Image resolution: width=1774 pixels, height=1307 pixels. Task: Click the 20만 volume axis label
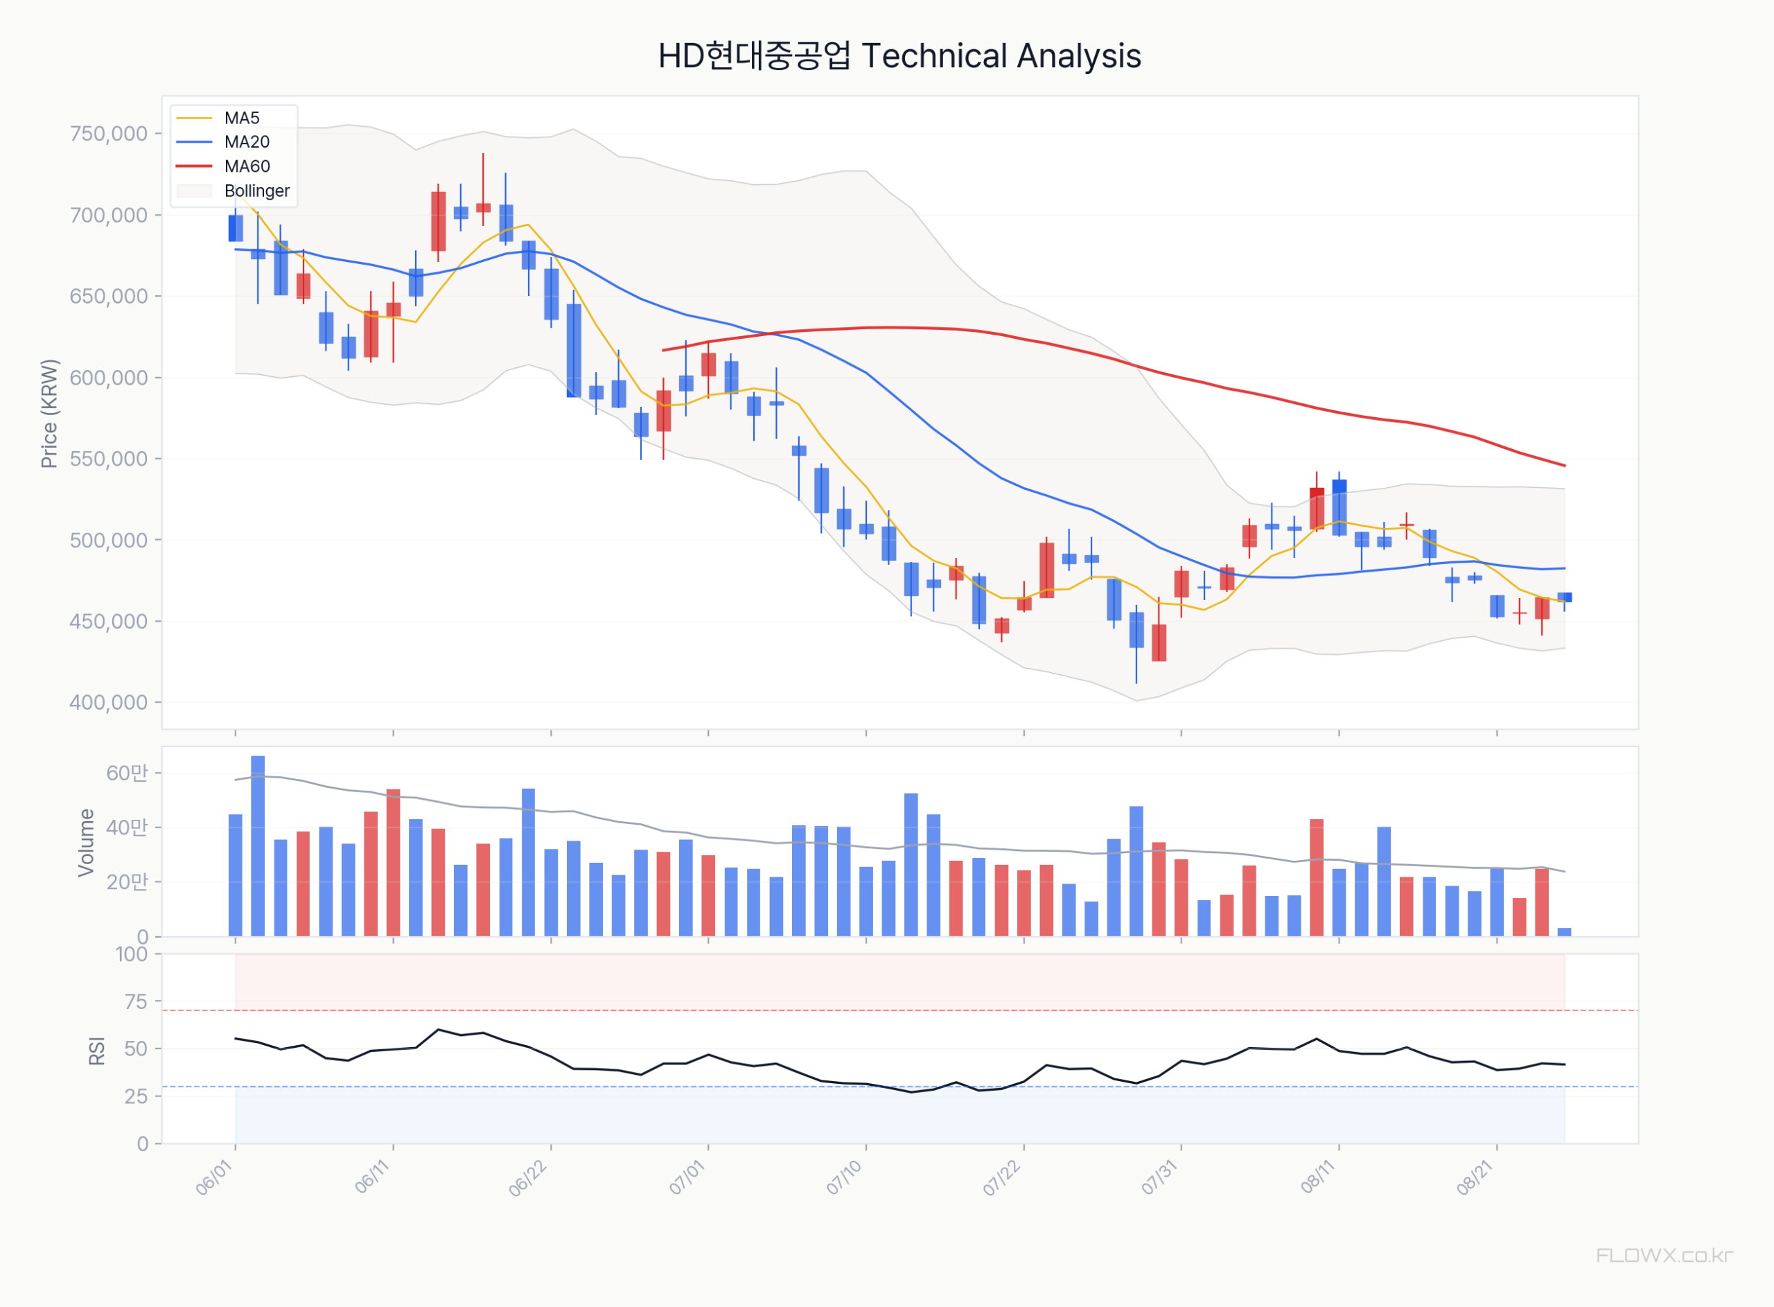[128, 882]
